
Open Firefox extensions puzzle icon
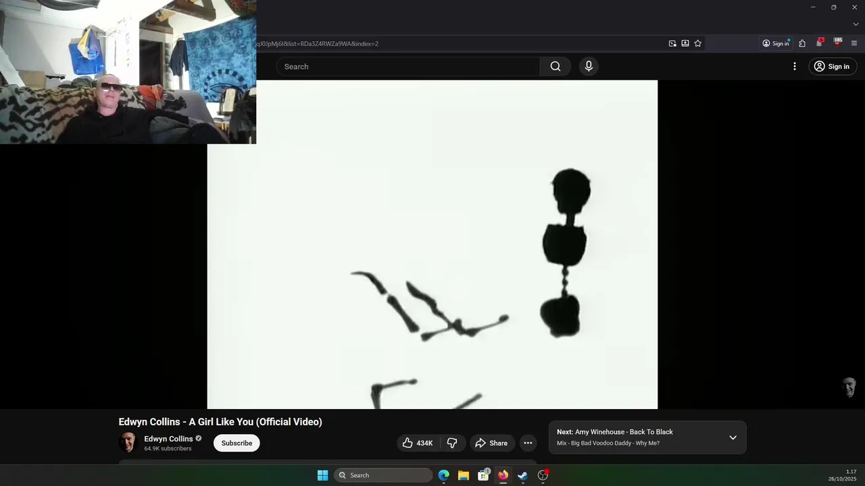pos(802,43)
